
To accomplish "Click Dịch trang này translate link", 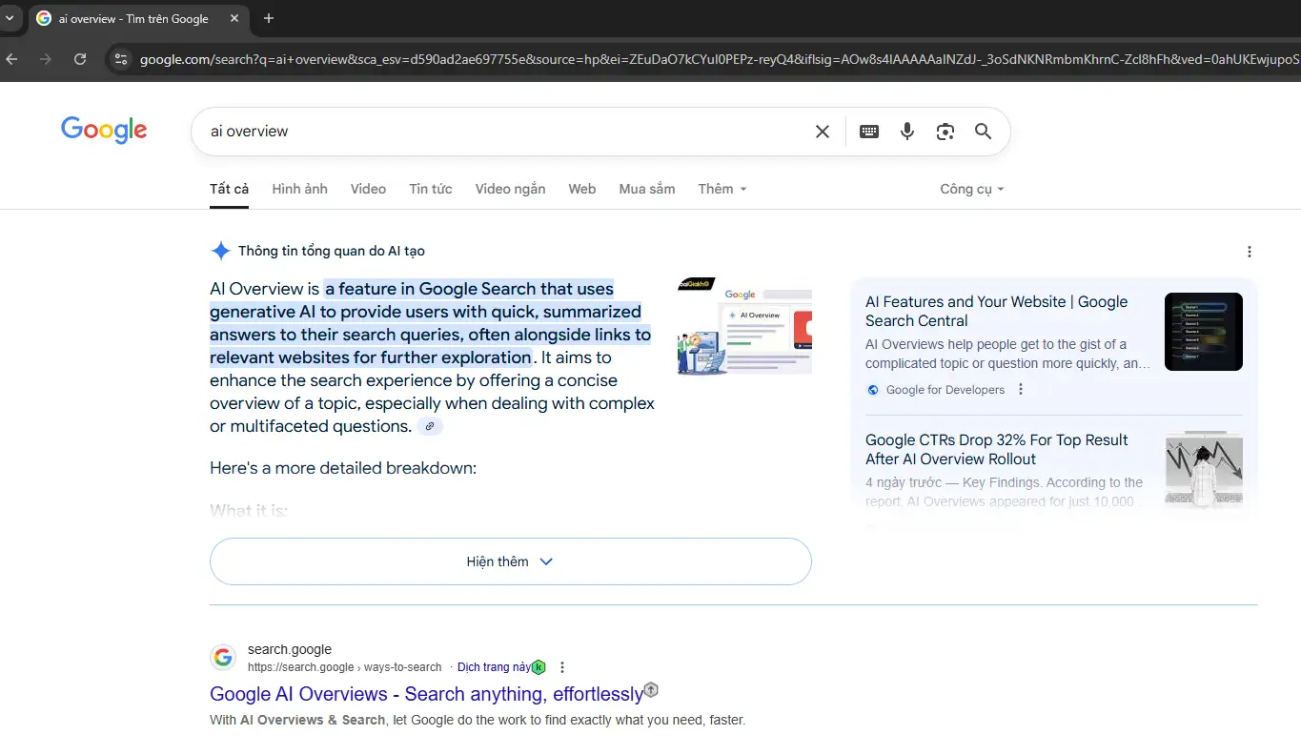I will pos(494,667).
